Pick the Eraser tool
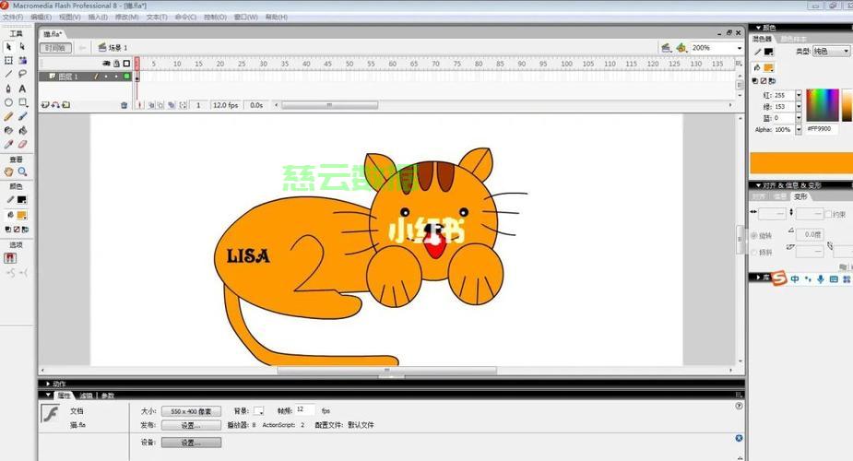Screen dimensions: 853x461 coord(23,144)
